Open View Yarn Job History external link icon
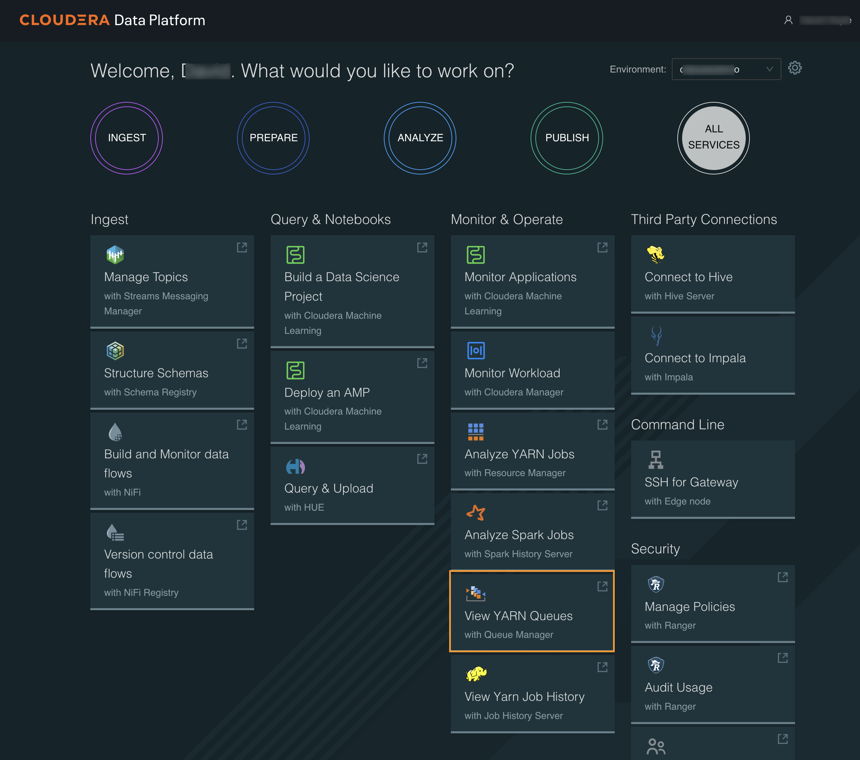 pos(602,667)
